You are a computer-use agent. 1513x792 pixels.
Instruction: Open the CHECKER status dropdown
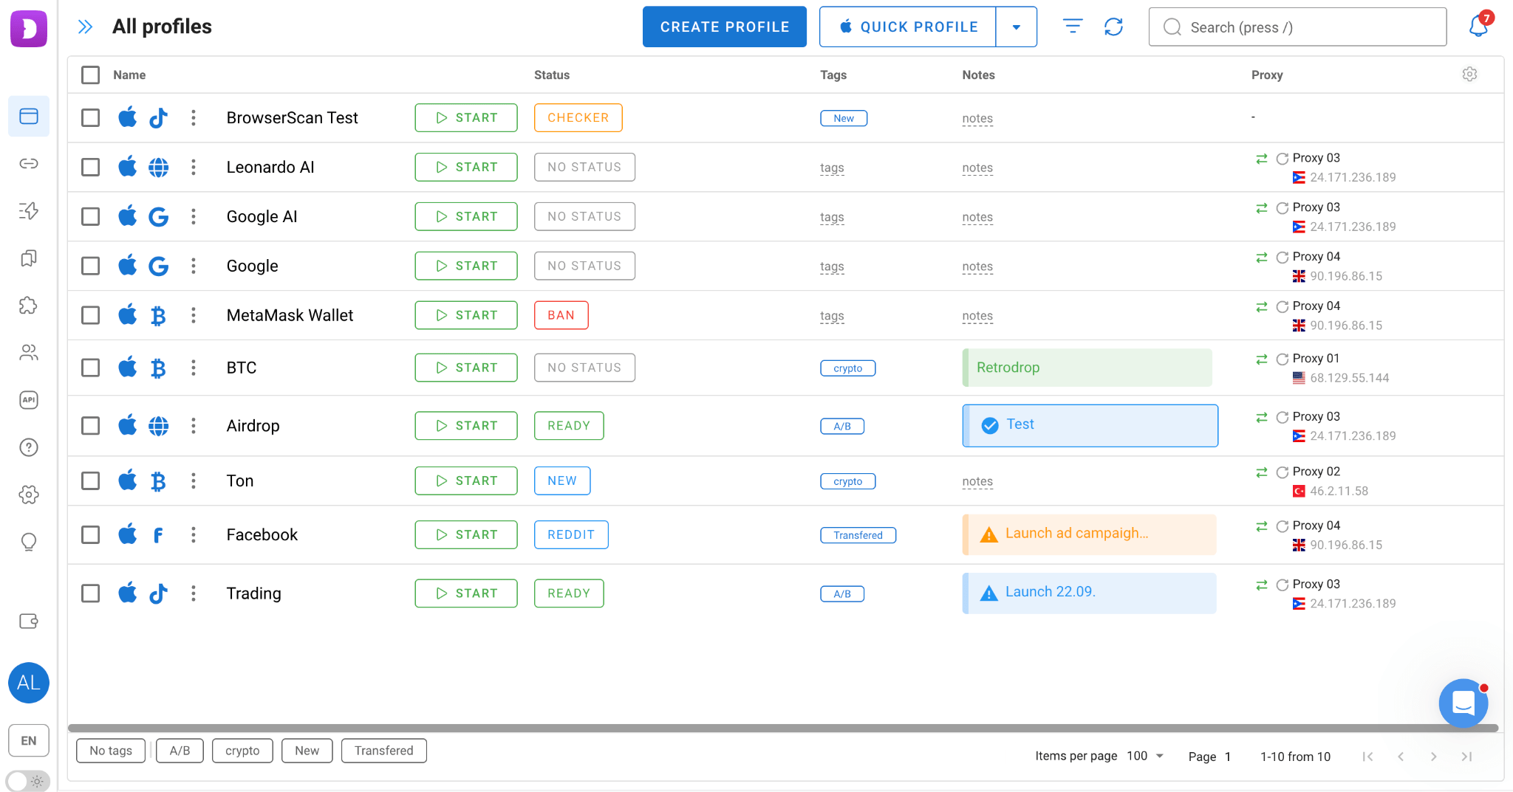[x=578, y=117]
